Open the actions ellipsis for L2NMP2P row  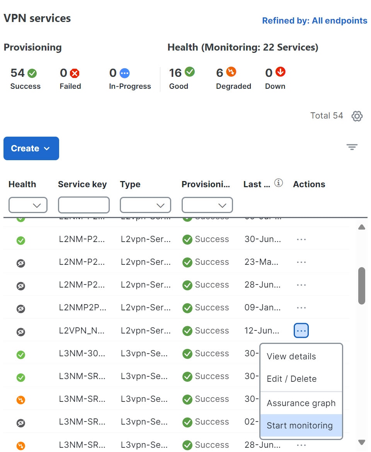[x=301, y=307]
